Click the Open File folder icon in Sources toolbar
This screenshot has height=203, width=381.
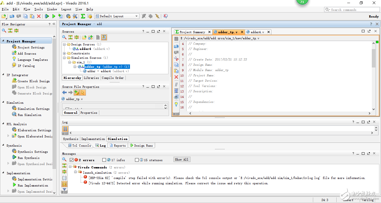[84, 37]
